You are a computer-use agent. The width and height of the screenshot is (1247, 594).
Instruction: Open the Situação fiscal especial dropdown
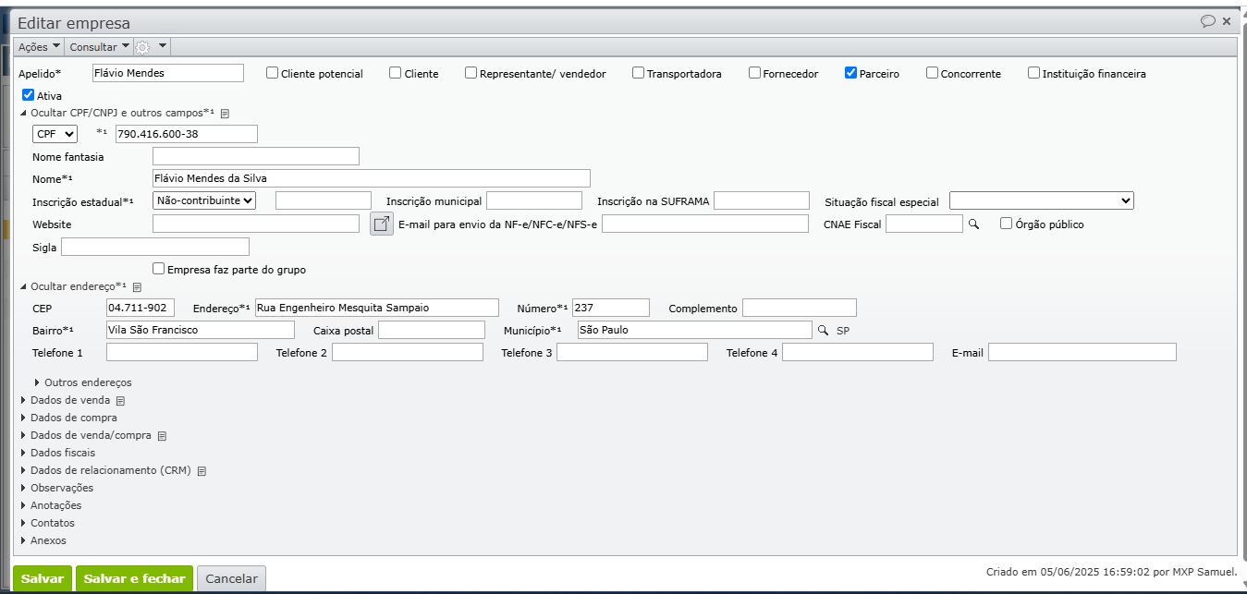1041,200
